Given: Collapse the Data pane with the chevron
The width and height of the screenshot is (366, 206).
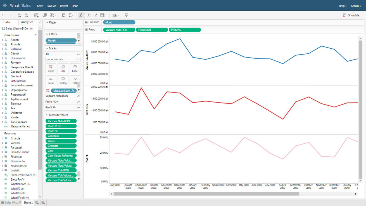Looking at the screenshot, I should click(40, 22).
